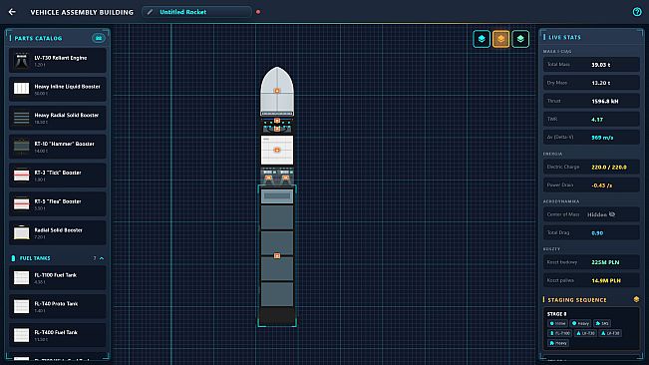This screenshot has height=365, width=649.
Task: Click the orange marker on the white tank
Action: [x=277, y=150]
